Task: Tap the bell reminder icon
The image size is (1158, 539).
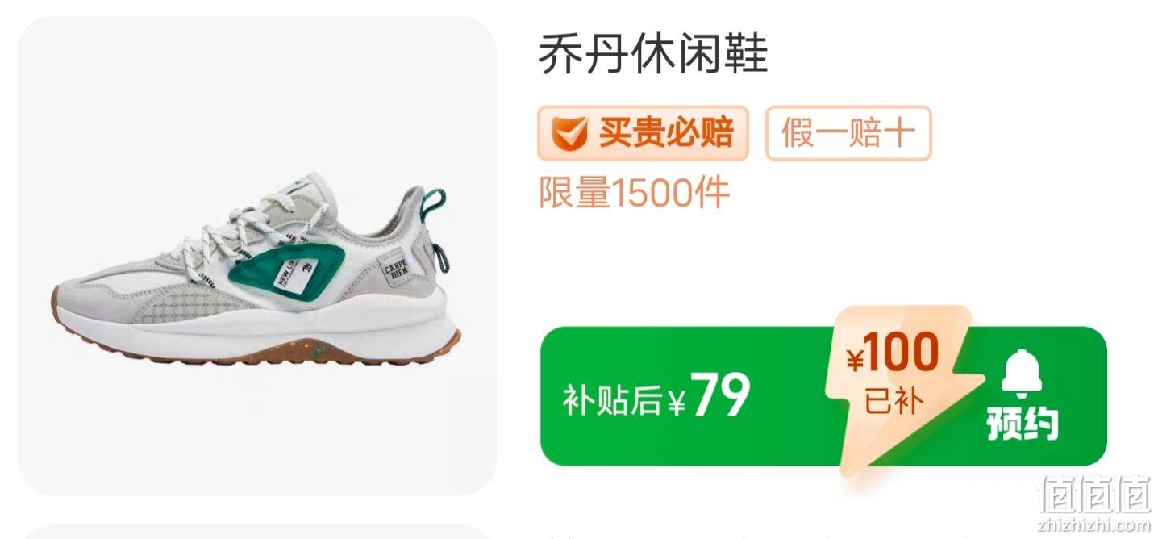Action: (1022, 374)
